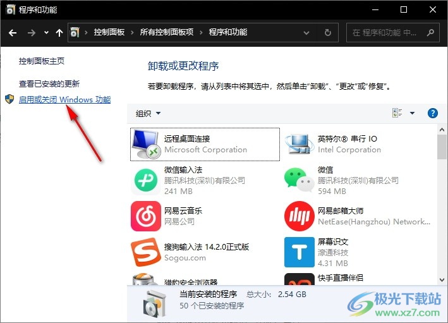The width and height of the screenshot is (448, 323).
Task: Click installed programs disc icon in details pane
Action: click(154, 304)
